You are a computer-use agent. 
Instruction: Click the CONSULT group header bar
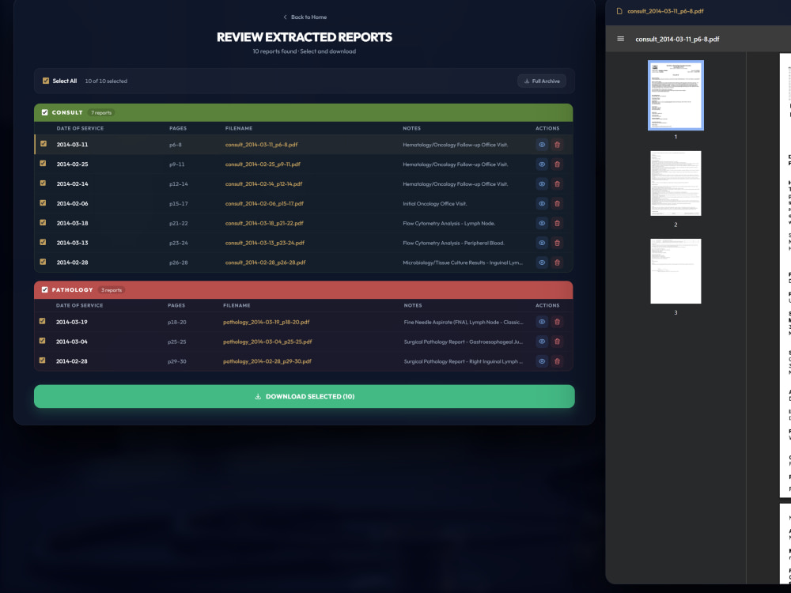304,112
